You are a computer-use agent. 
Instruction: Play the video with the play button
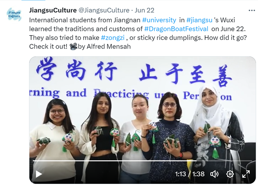39,174
